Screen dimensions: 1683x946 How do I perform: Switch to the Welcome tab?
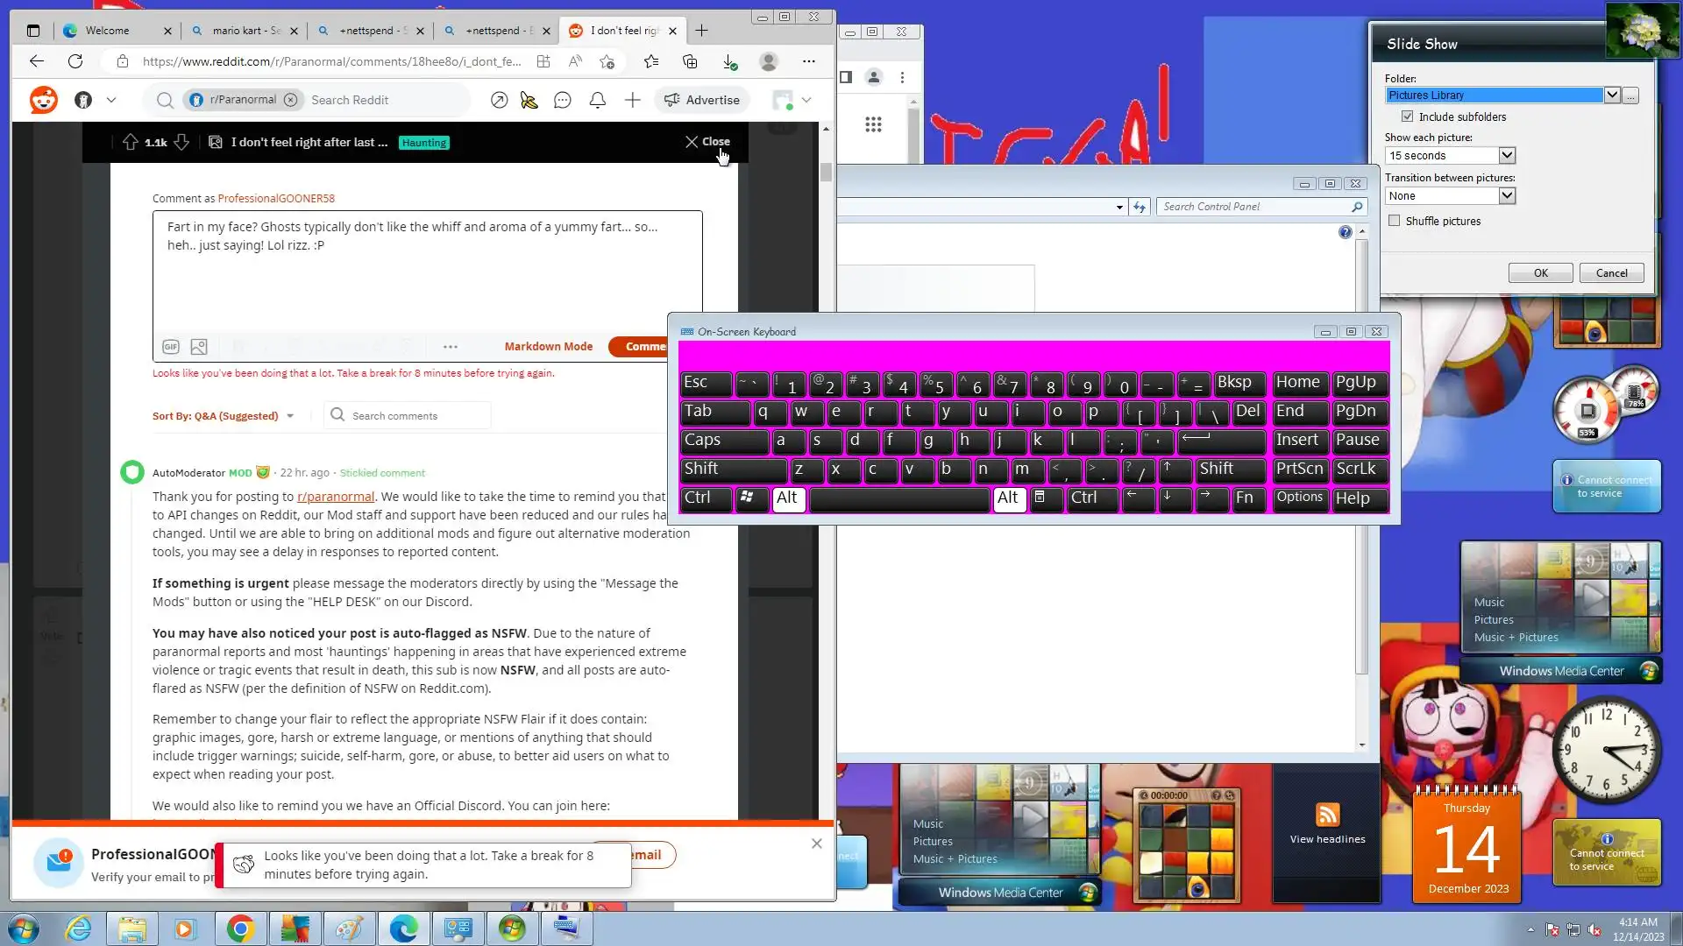click(x=108, y=31)
